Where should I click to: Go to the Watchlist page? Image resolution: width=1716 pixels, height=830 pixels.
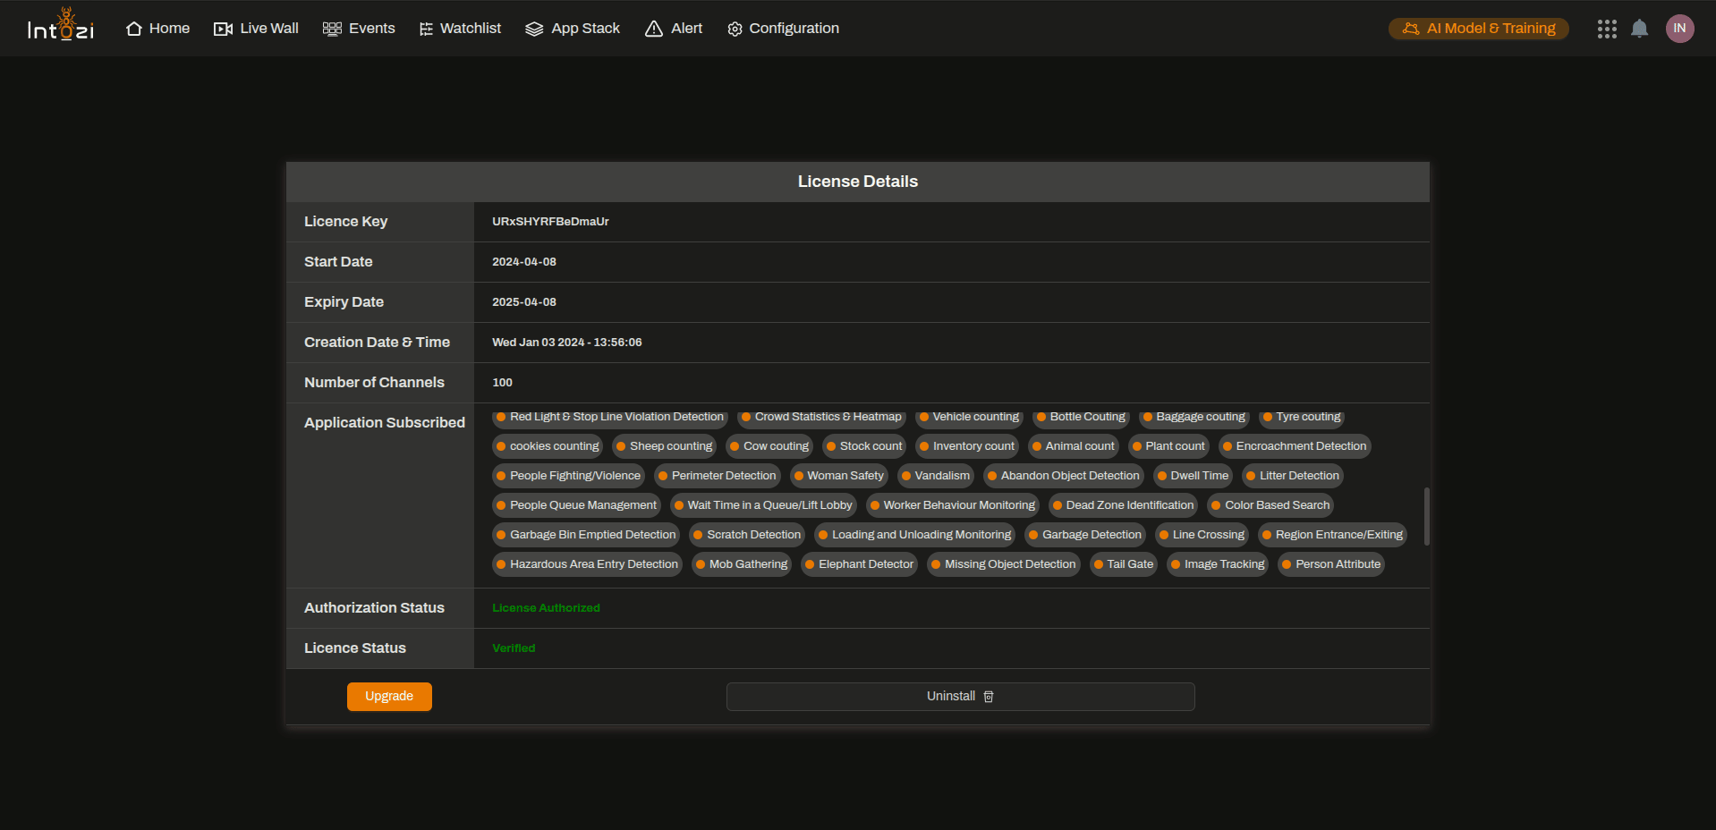click(460, 29)
